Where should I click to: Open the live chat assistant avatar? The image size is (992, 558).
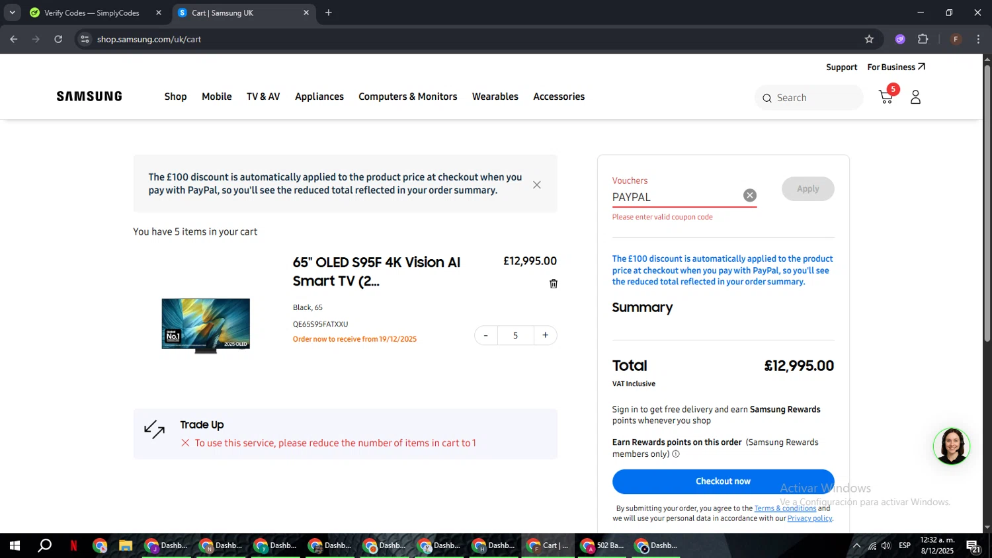coord(951,446)
